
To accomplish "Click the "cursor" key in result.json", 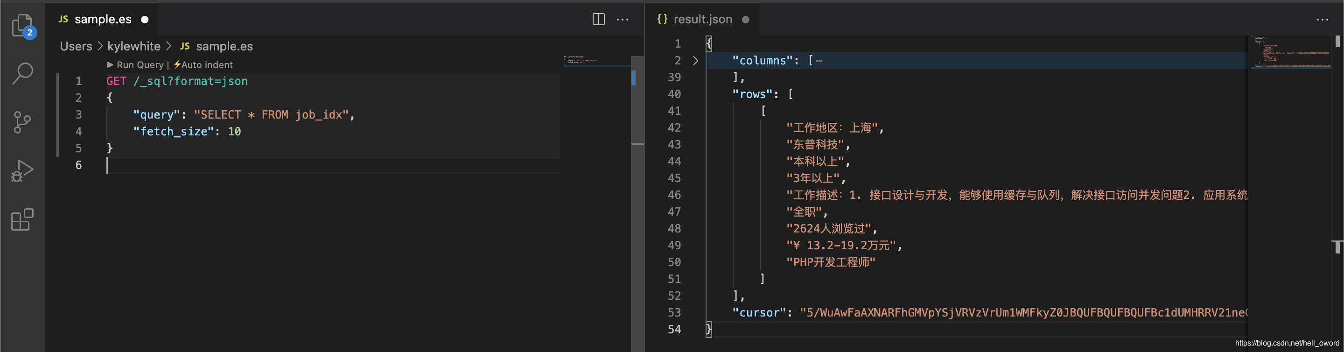I will click(x=759, y=313).
